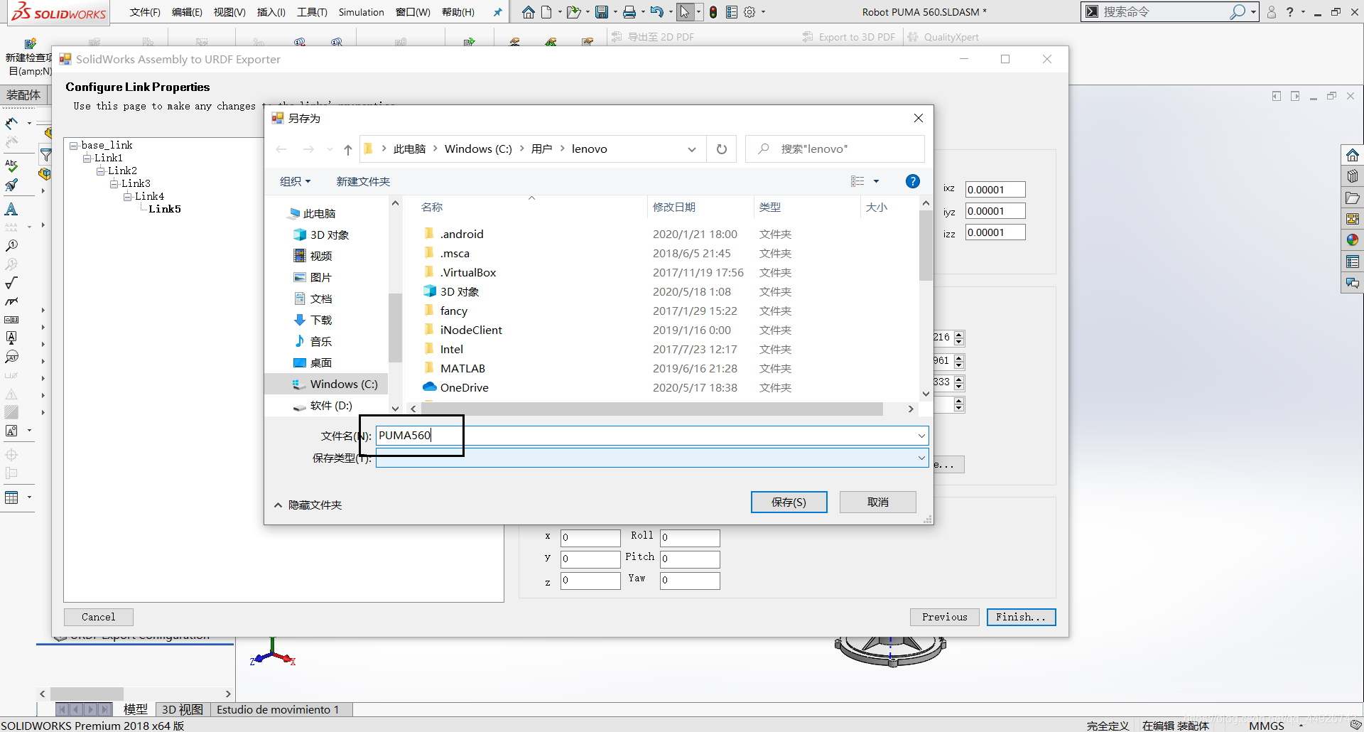Click the Rebuild traffic light icon
The height and width of the screenshot is (732, 1364).
click(713, 12)
